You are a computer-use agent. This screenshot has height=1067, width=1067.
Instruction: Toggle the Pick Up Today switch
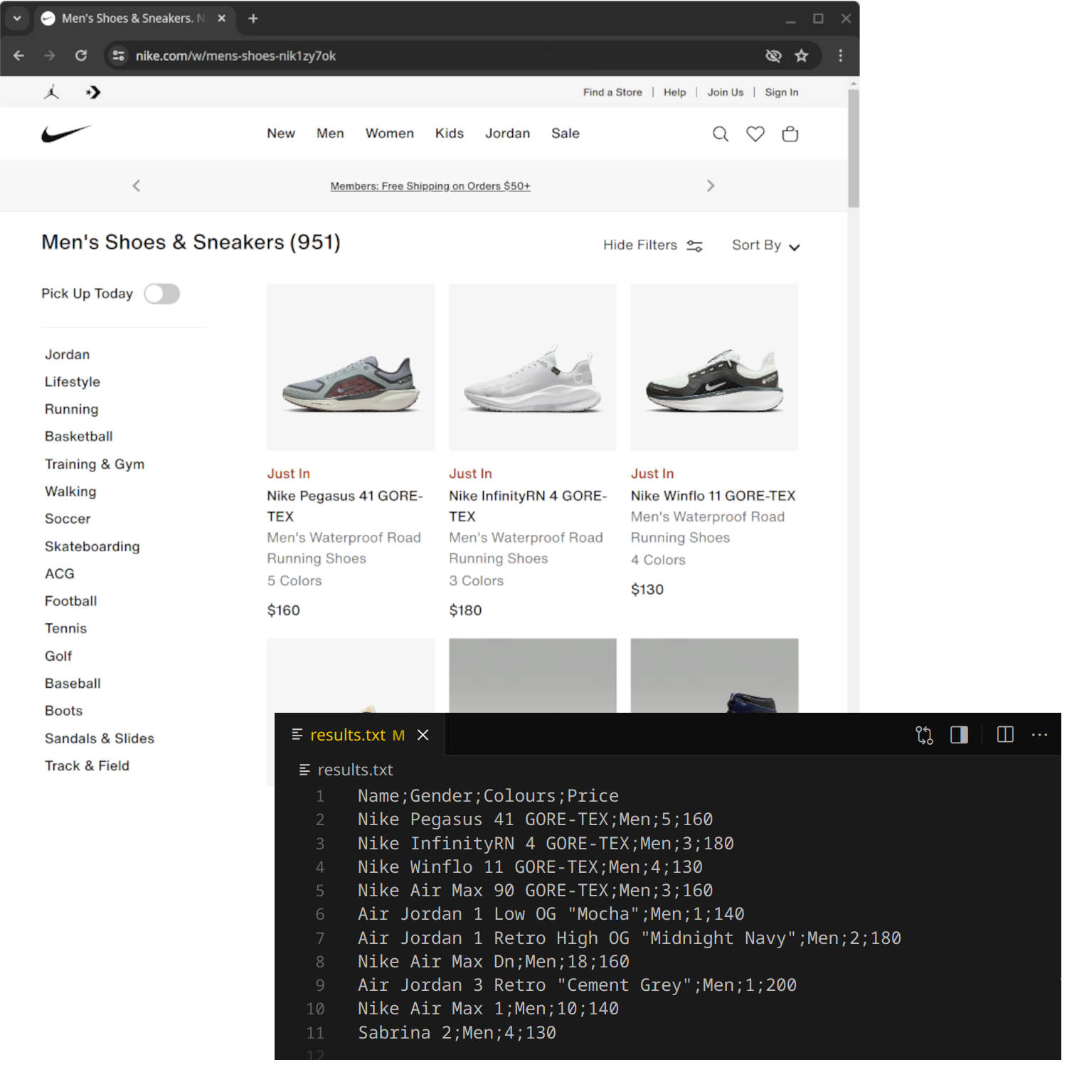pos(161,294)
